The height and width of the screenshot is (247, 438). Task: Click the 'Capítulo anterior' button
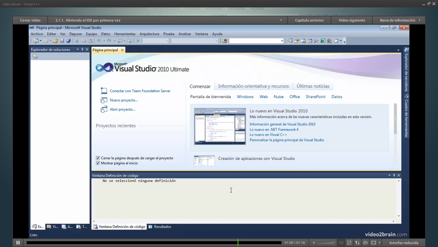pos(309,20)
